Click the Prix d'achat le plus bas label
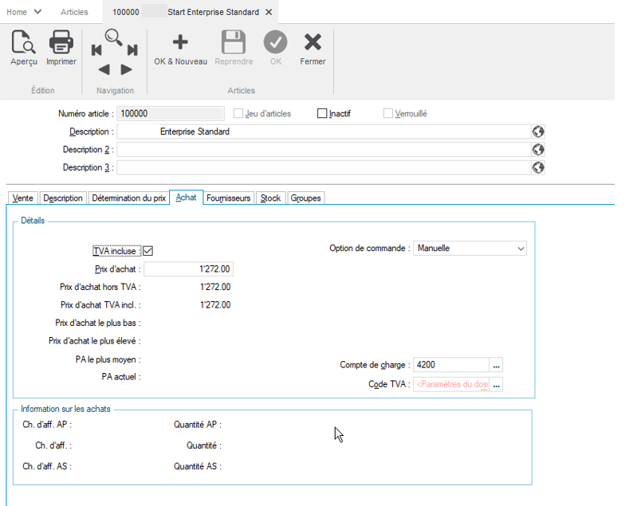637x506 pixels. pyautogui.click(x=98, y=323)
